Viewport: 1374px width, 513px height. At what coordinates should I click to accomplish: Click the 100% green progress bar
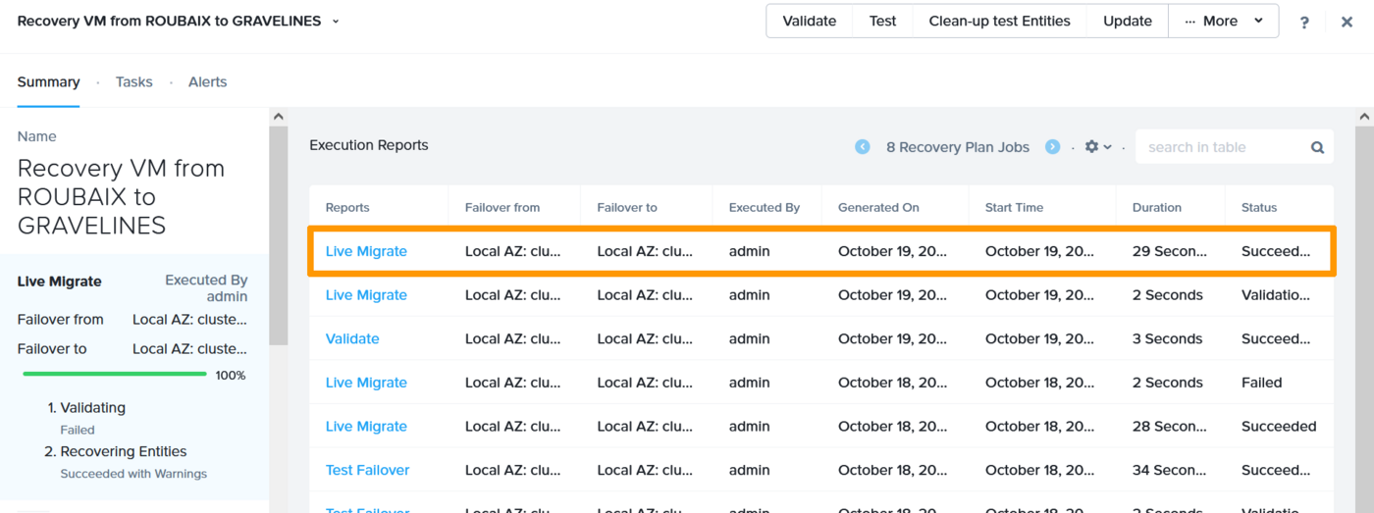click(115, 374)
